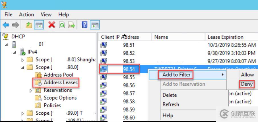This screenshot has height=122, width=258.
Task: Click the red X Delete toolbar icon
Action: [52, 25]
